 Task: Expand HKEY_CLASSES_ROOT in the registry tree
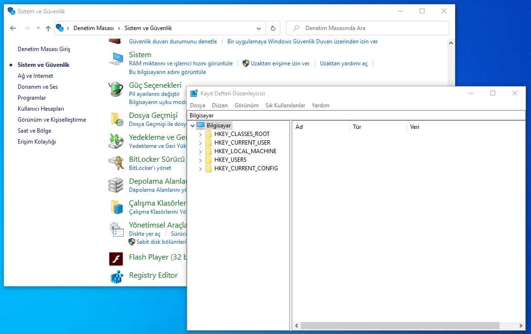(x=201, y=134)
